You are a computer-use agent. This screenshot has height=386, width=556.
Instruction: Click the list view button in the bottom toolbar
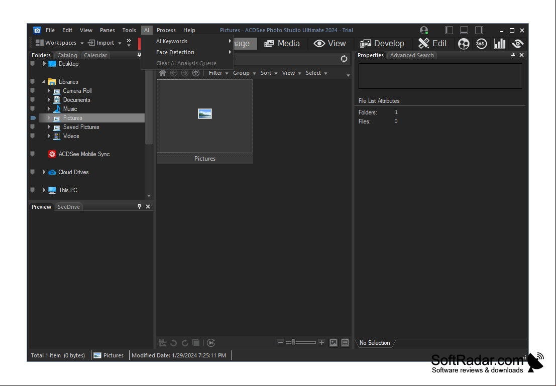click(345, 343)
